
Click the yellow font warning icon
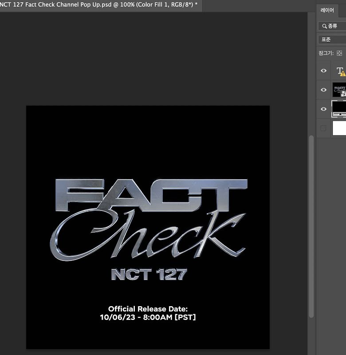(x=343, y=74)
